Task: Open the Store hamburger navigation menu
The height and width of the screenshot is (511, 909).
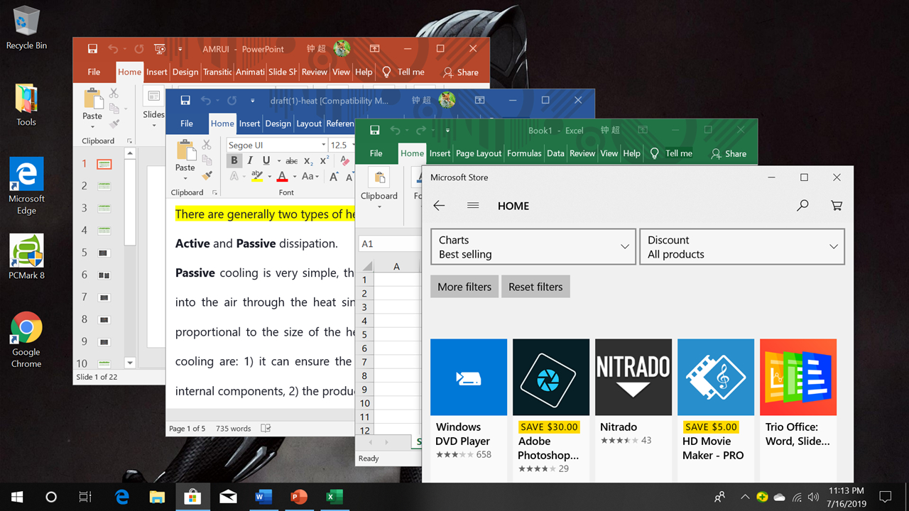Action: [473, 206]
